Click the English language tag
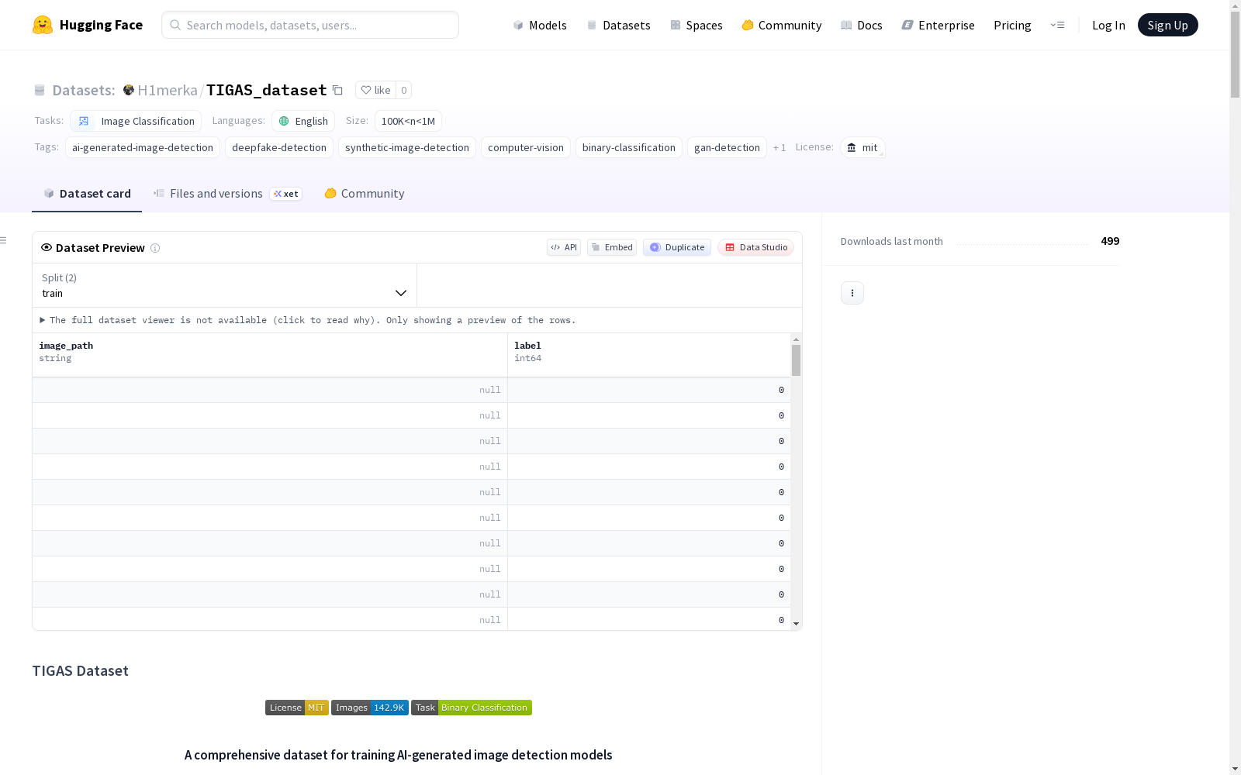1241x775 pixels. click(303, 121)
